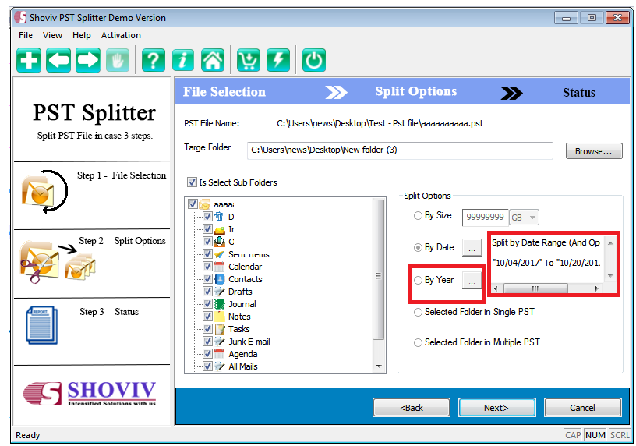Image resolution: width=636 pixels, height=446 pixels.
Task: Open the View menu
Action: pos(52,35)
